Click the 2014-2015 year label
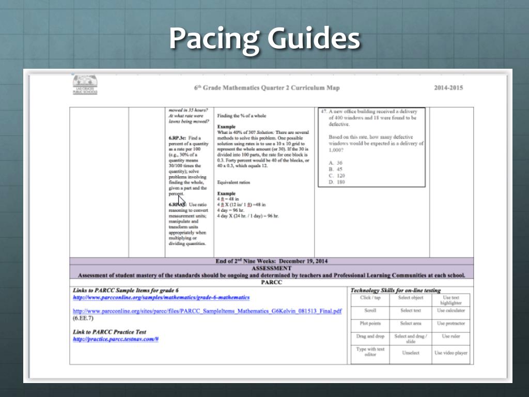Screen dimensions: 529x397 click(448, 88)
